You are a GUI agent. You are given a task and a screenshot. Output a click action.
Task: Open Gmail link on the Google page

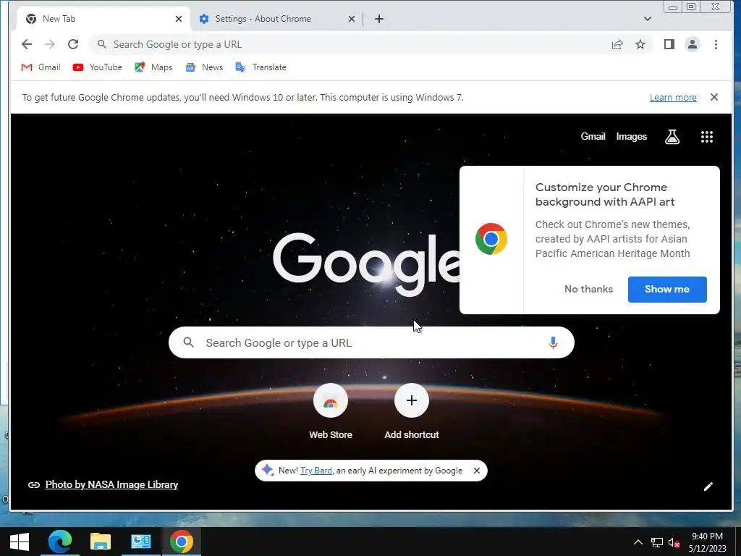[x=593, y=137]
